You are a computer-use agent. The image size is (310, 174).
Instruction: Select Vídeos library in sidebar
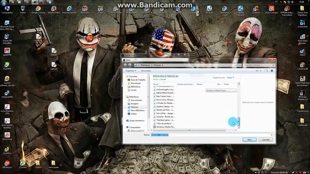pos(132,114)
